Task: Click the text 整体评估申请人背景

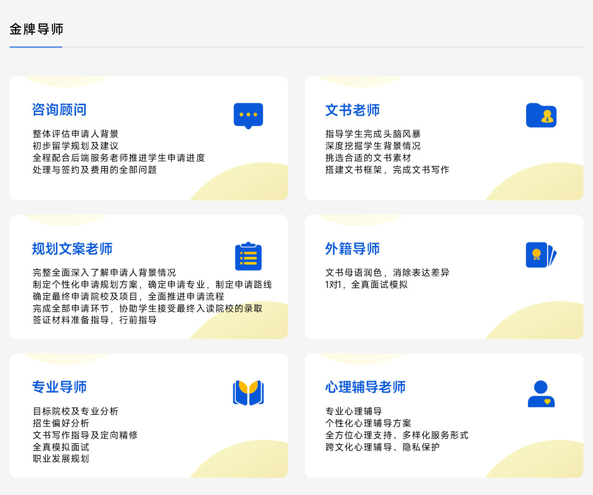Action: pyautogui.click(x=76, y=134)
